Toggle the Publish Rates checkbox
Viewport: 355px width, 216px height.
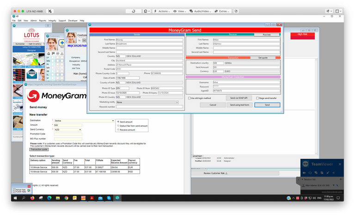(x=14, y=192)
